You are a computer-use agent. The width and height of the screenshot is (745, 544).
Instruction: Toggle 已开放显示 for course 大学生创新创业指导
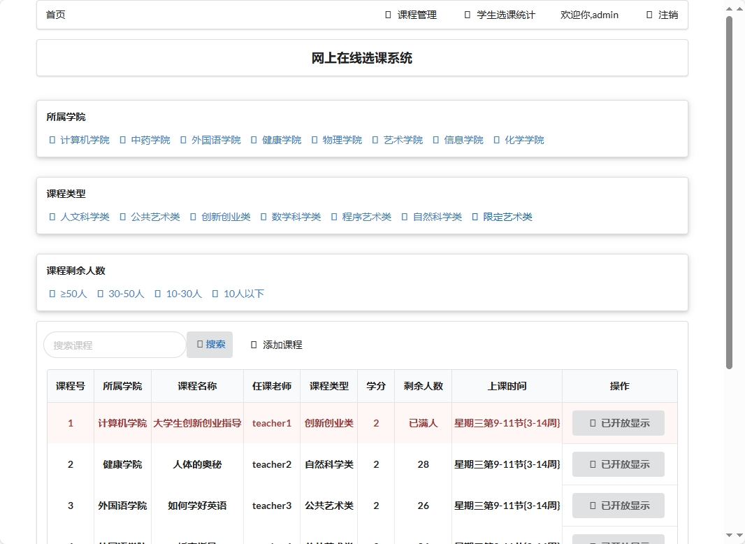[x=619, y=423]
